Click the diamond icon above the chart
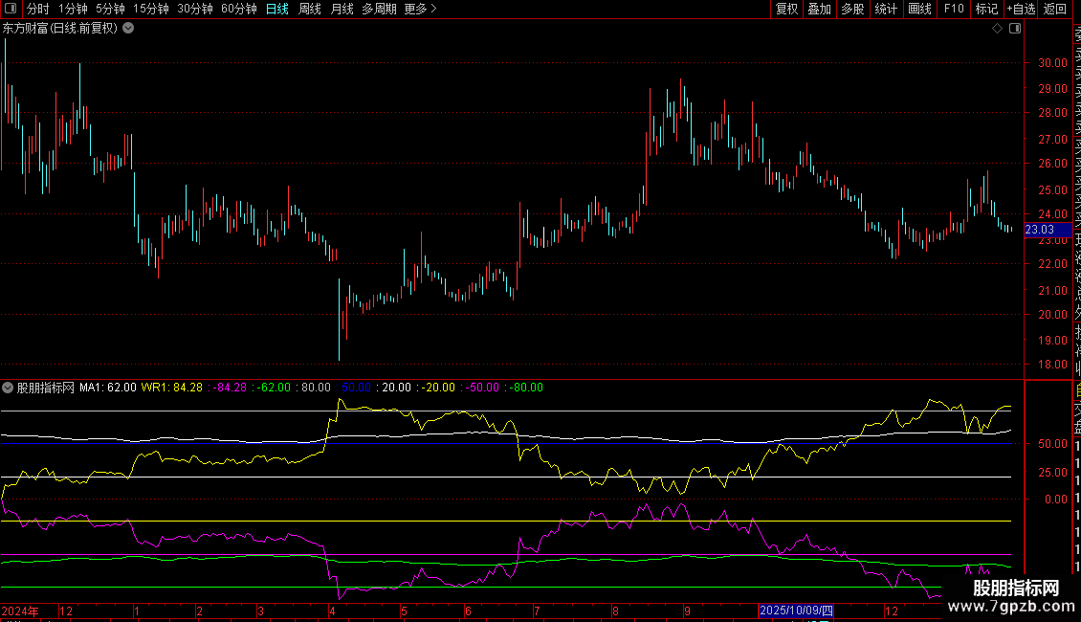 (997, 29)
